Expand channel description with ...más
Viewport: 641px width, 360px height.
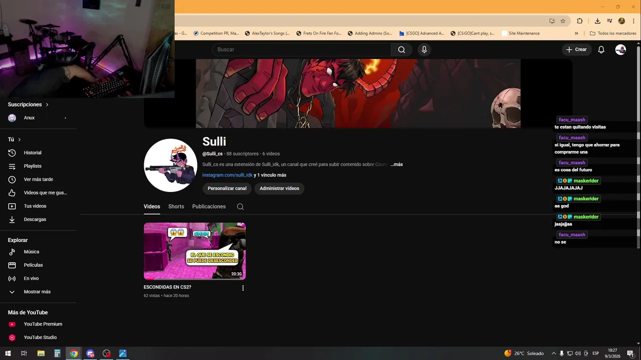[x=397, y=164]
